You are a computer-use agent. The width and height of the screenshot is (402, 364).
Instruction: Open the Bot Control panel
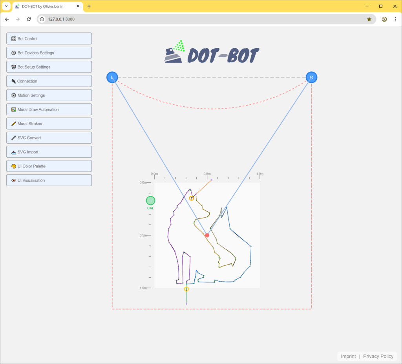(x=49, y=39)
